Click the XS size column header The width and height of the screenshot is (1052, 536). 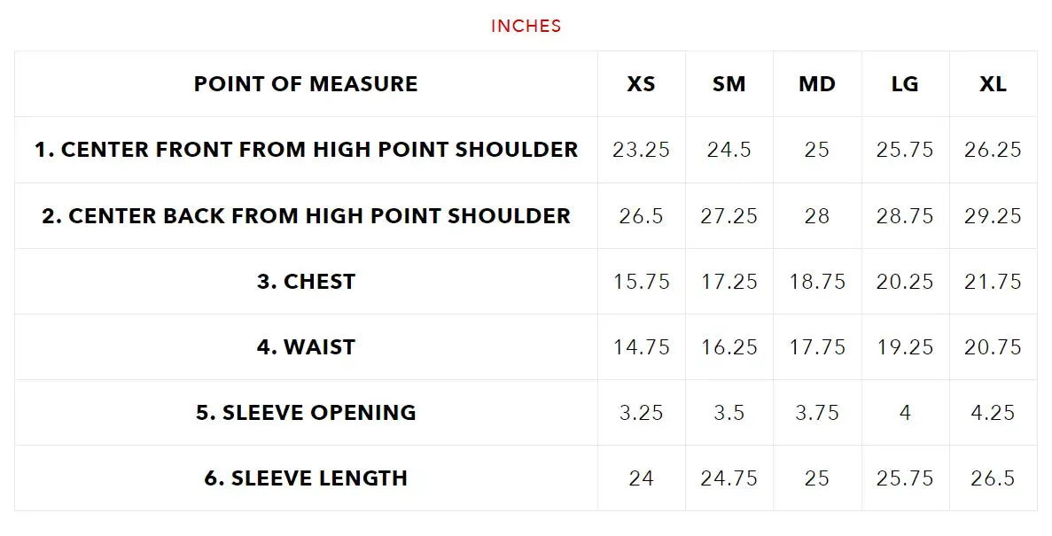(642, 84)
